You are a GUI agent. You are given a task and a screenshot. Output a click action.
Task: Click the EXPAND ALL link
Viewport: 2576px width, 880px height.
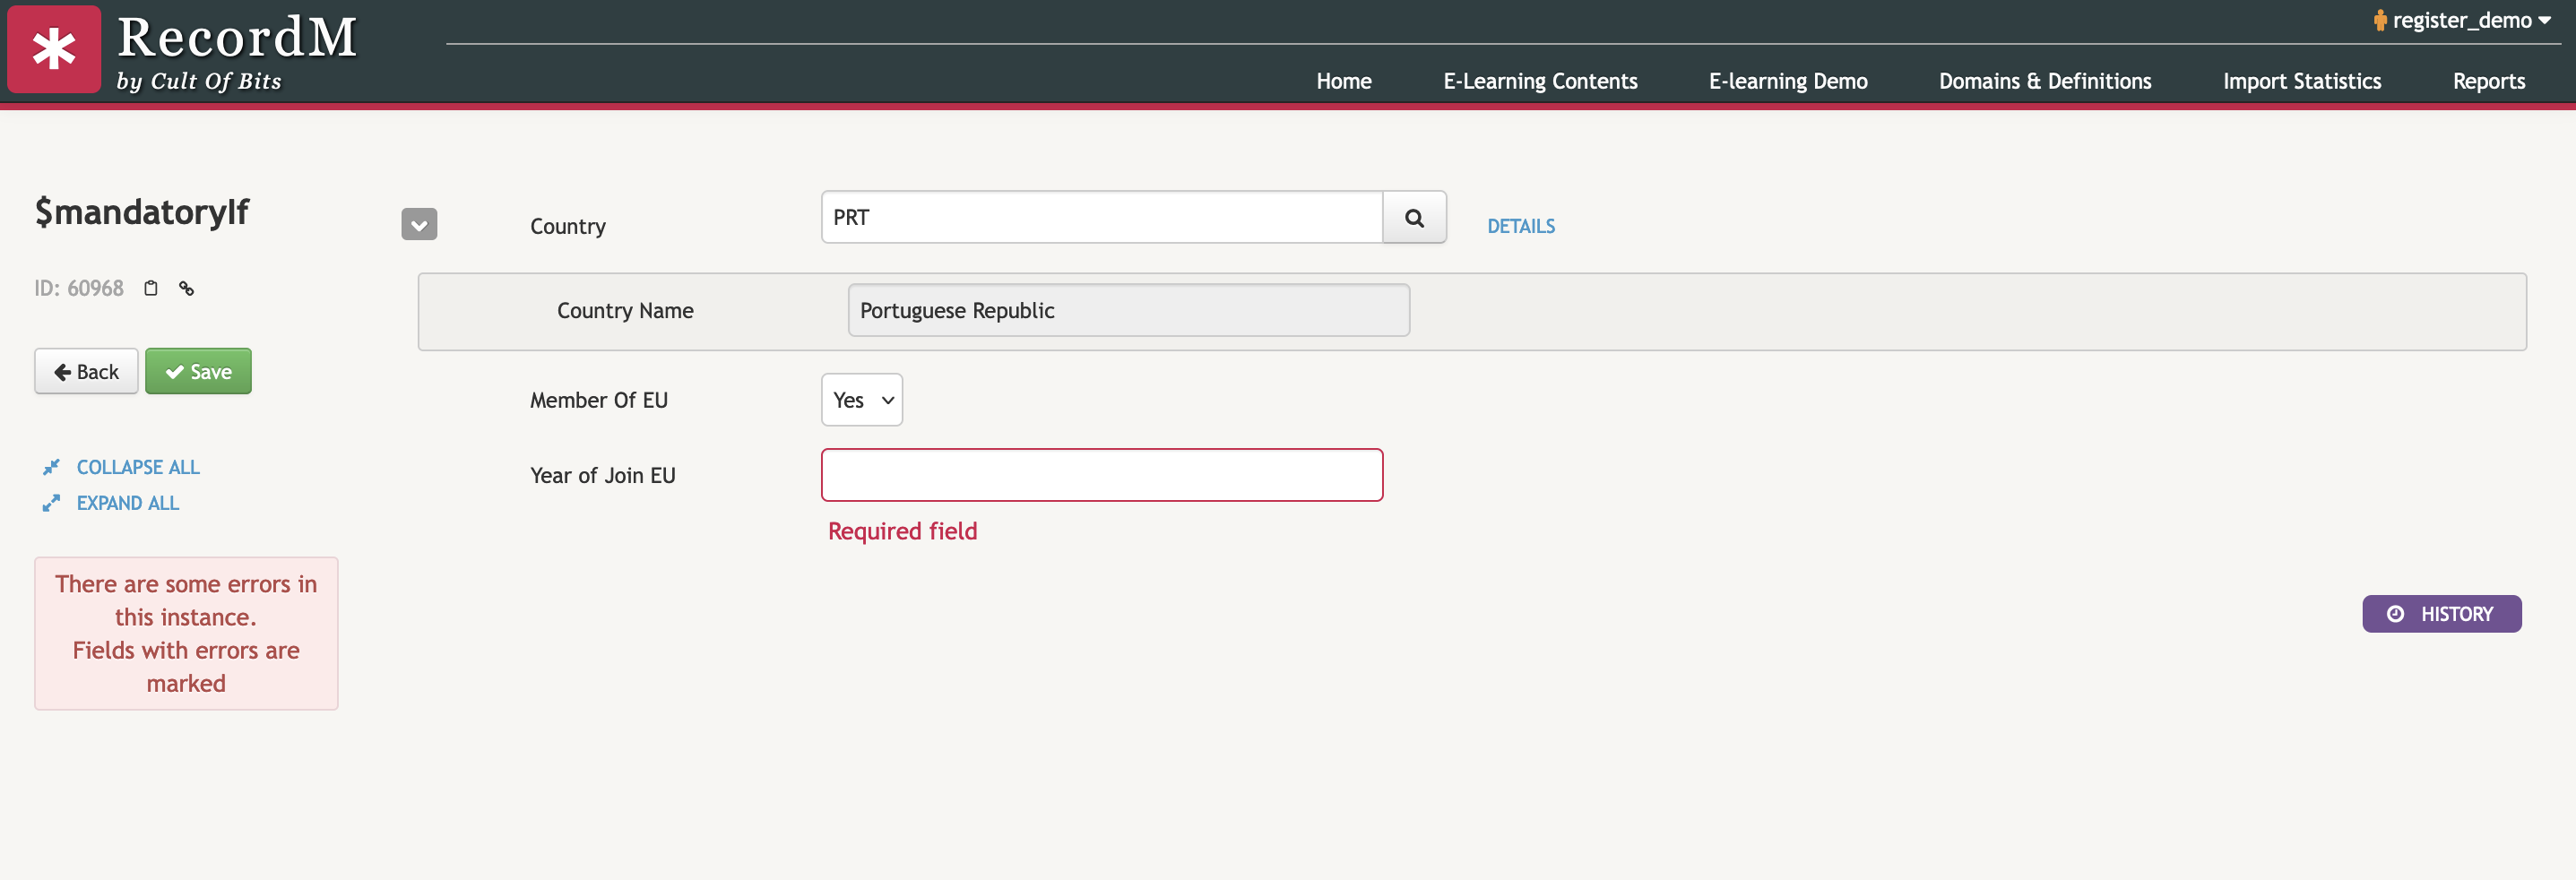(128, 503)
